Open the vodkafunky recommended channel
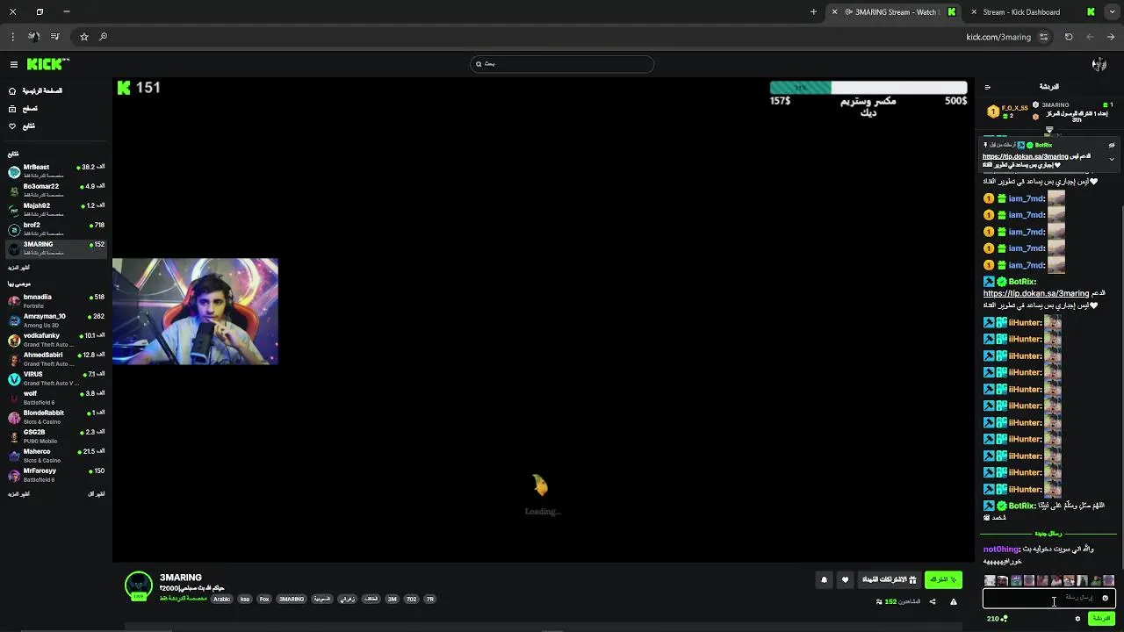 tap(56, 340)
